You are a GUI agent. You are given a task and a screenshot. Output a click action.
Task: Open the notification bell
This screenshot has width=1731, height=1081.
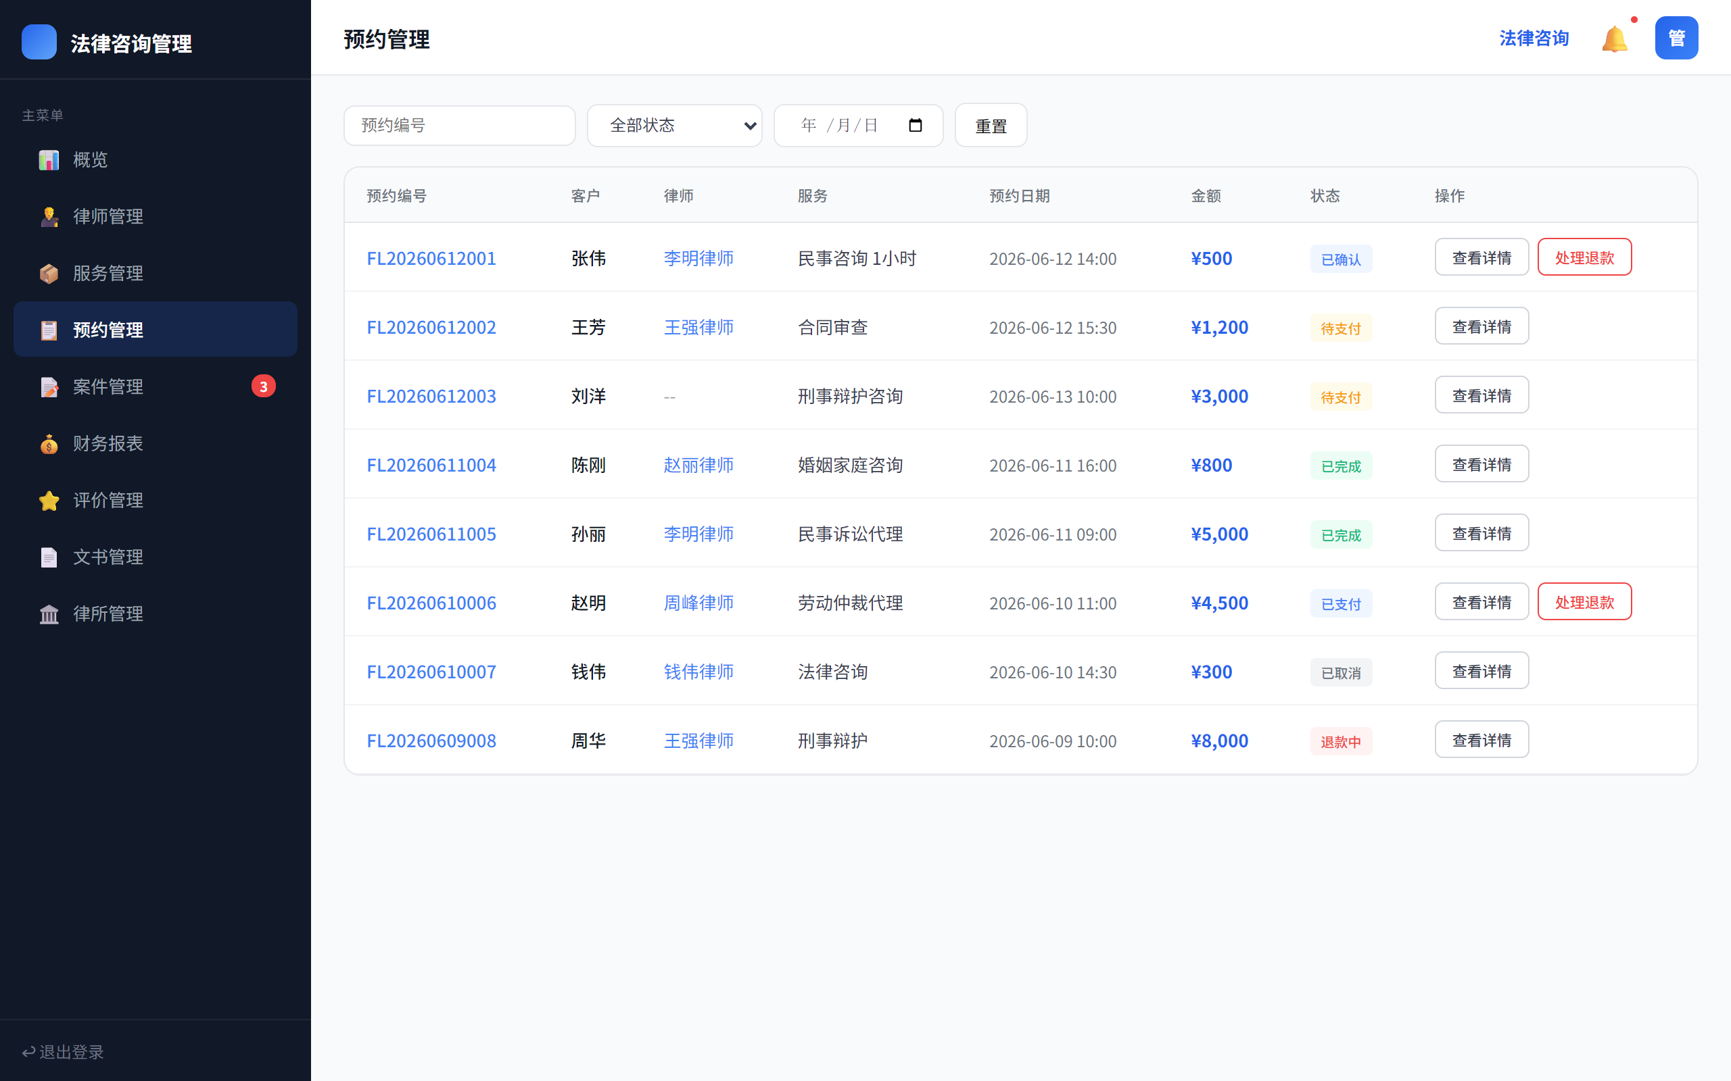point(1615,39)
